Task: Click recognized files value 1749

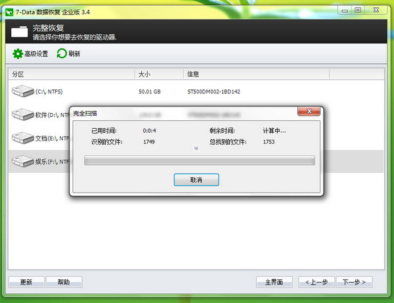Action: pyautogui.click(x=149, y=142)
